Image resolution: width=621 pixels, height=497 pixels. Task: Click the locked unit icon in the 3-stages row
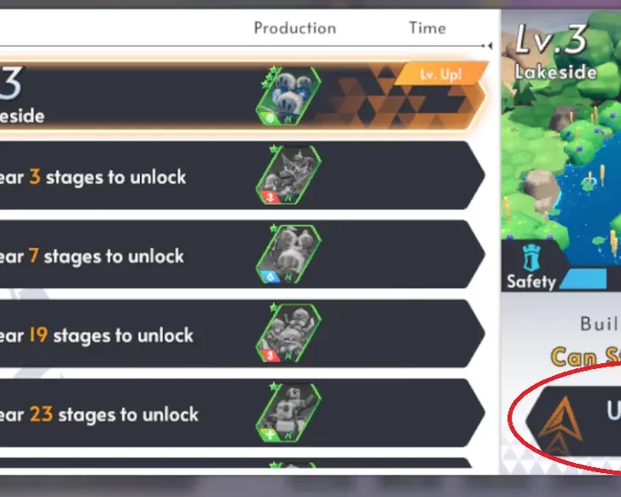pos(288,175)
